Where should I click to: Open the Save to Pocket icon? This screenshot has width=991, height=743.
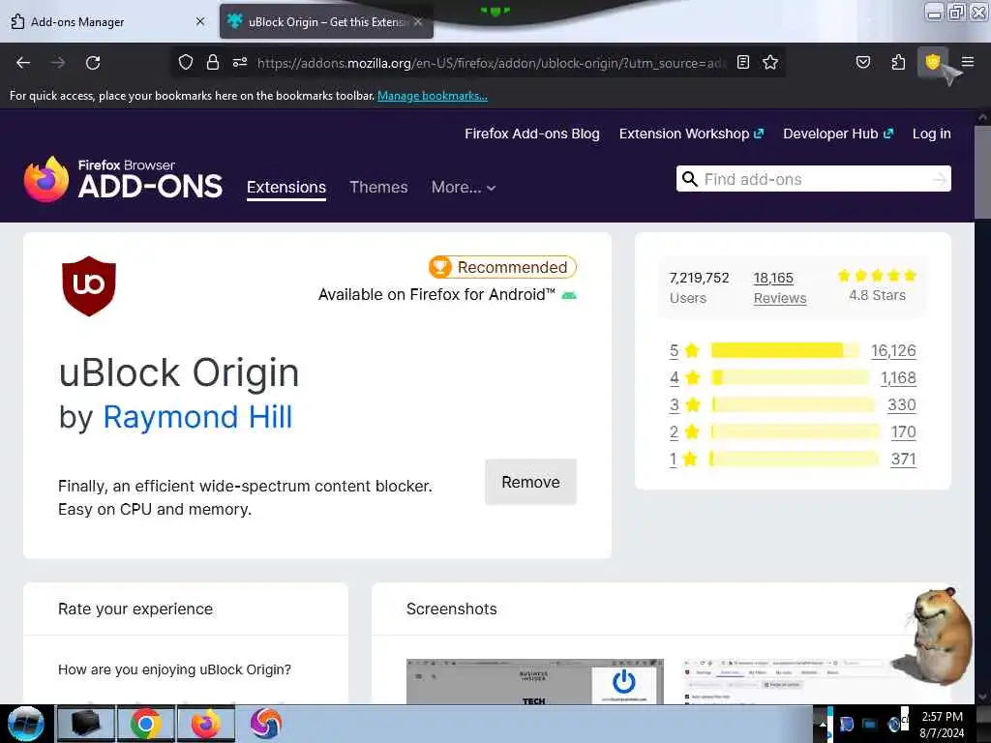(862, 62)
